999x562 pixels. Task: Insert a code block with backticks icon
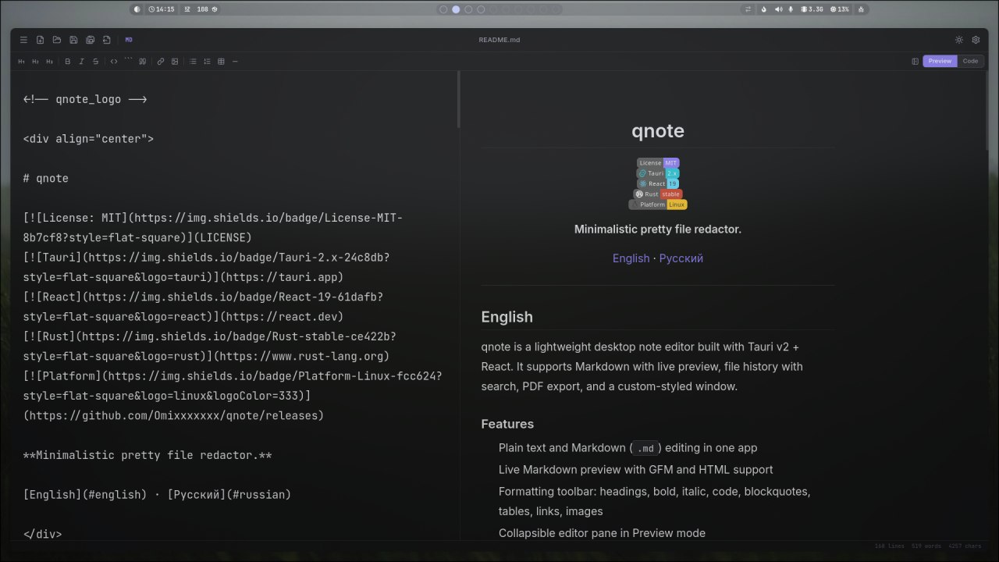point(128,61)
